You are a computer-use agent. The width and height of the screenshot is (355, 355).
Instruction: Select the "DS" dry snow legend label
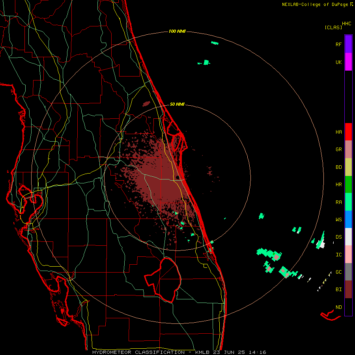click(338, 237)
